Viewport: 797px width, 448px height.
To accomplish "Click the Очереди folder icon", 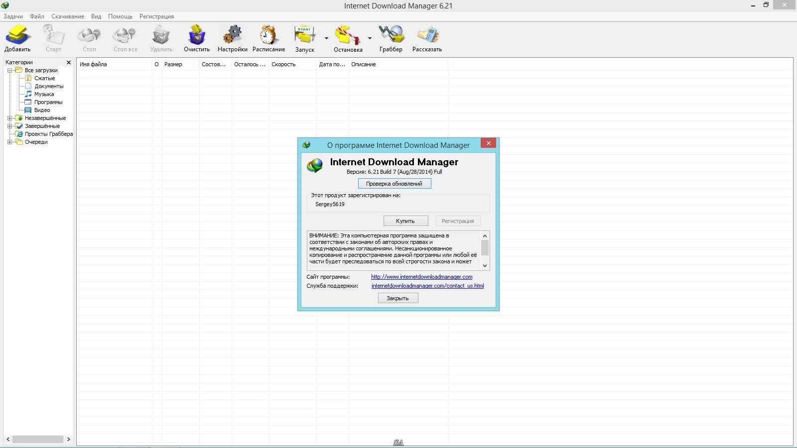I will [19, 142].
